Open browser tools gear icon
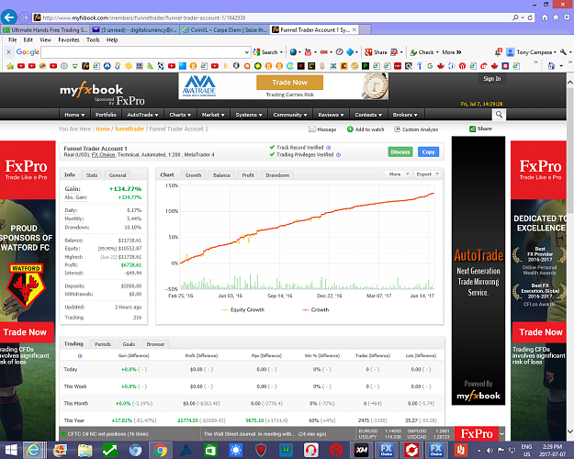This screenshot has width=574, height=459. click(567, 17)
